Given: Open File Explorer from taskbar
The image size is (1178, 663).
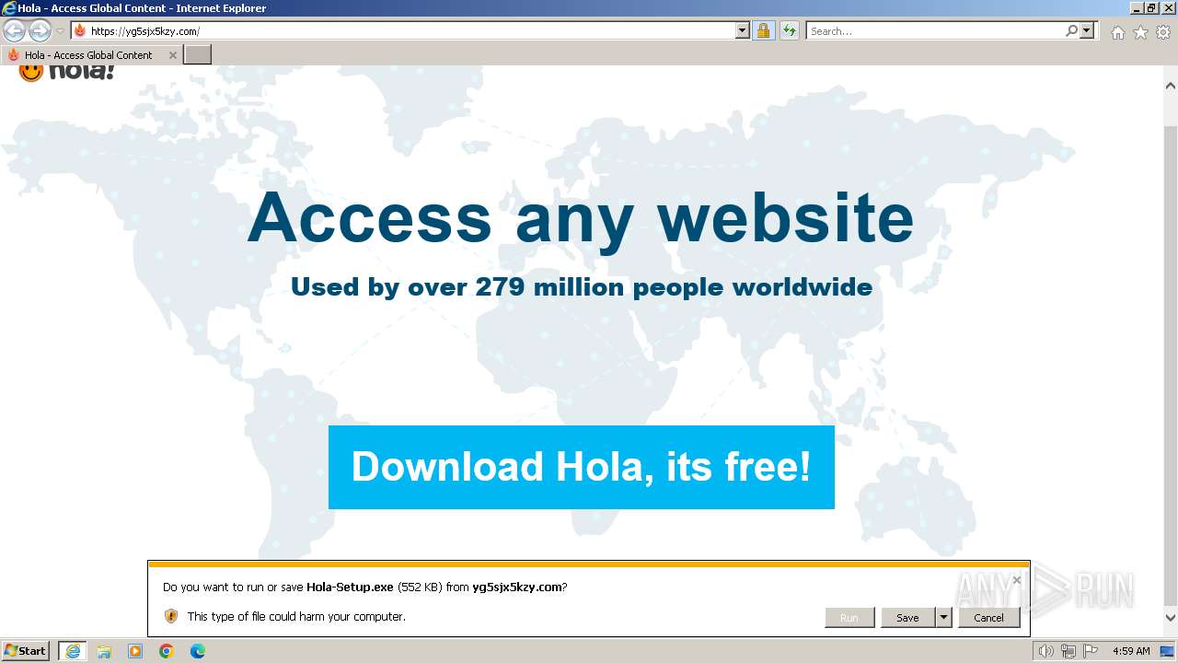Looking at the screenshot, I should [104, 651].
